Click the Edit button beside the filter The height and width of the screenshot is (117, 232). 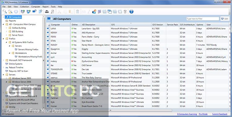(225, 19)
